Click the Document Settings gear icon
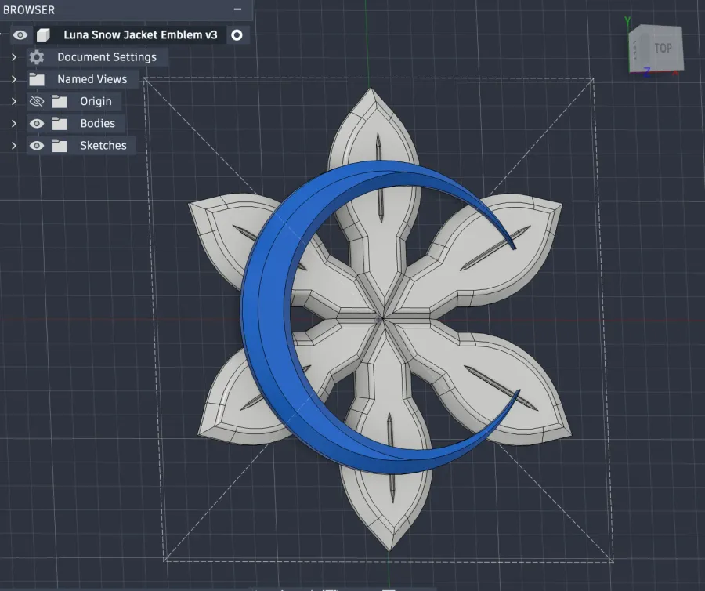Image resolution: width=705 pixels, height=591 pixels. 37,57
